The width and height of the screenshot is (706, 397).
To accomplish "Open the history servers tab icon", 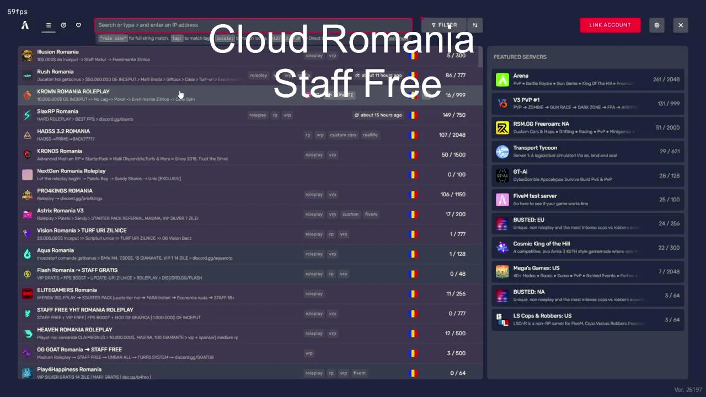I will [x=63, y=25].
